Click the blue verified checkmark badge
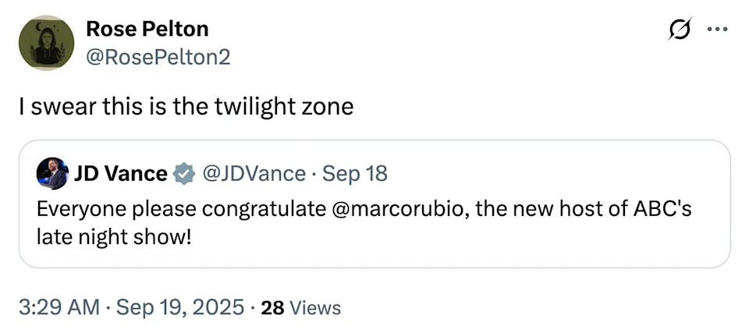 184,173
